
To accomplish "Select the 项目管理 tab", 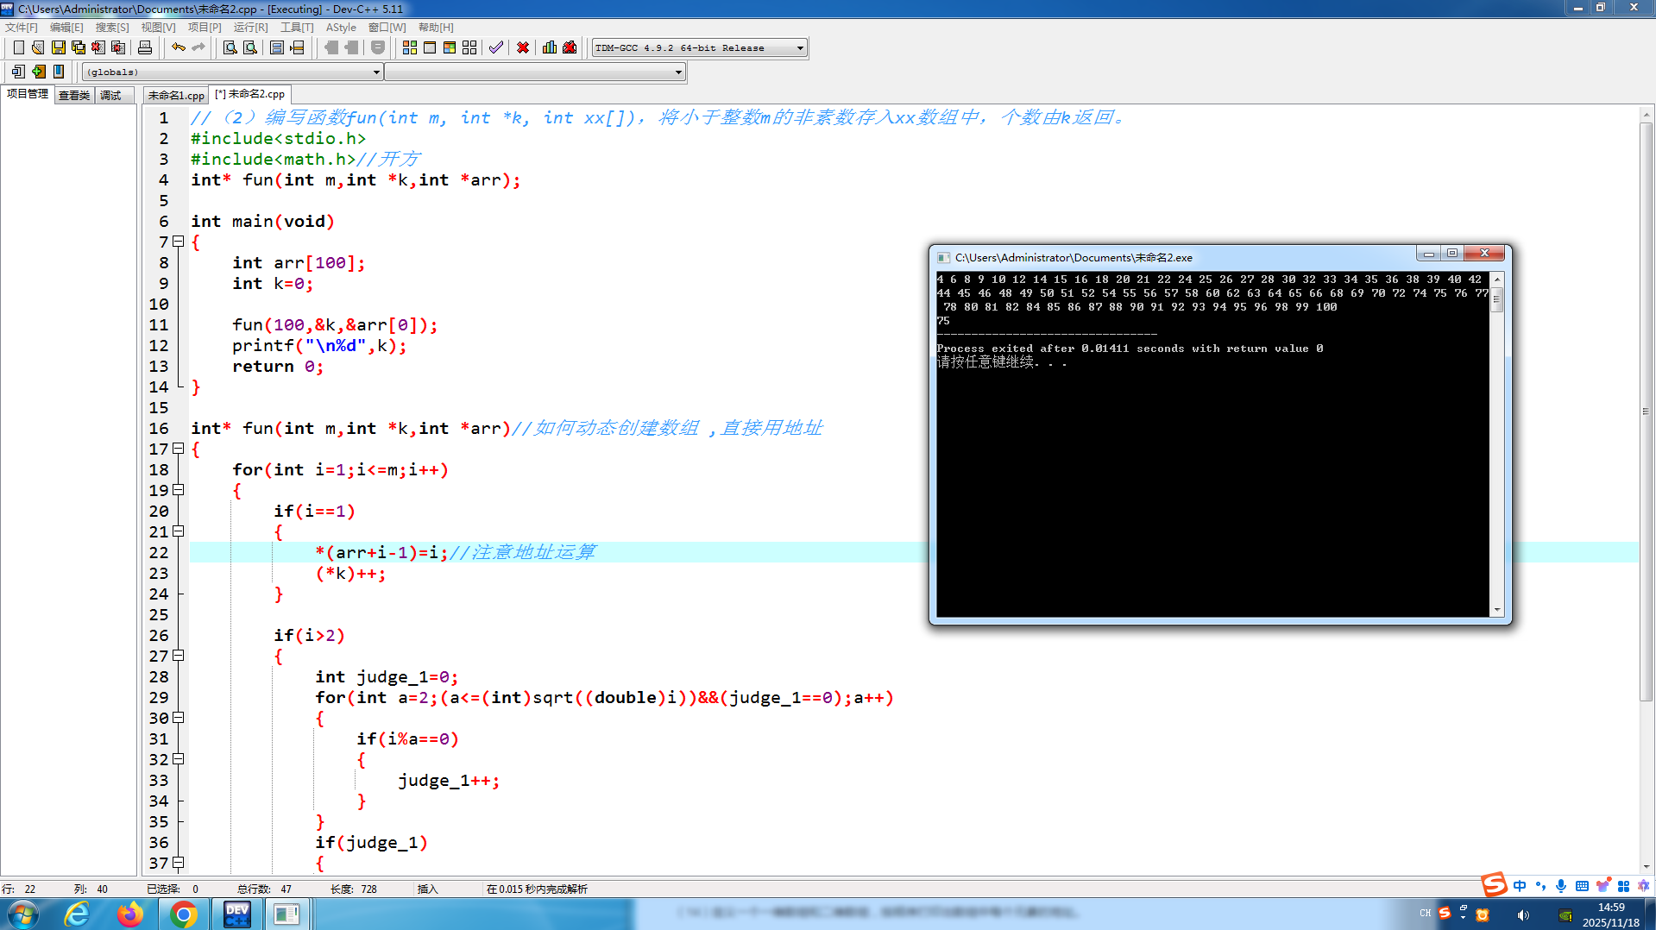I will click(x=28, y=94).
